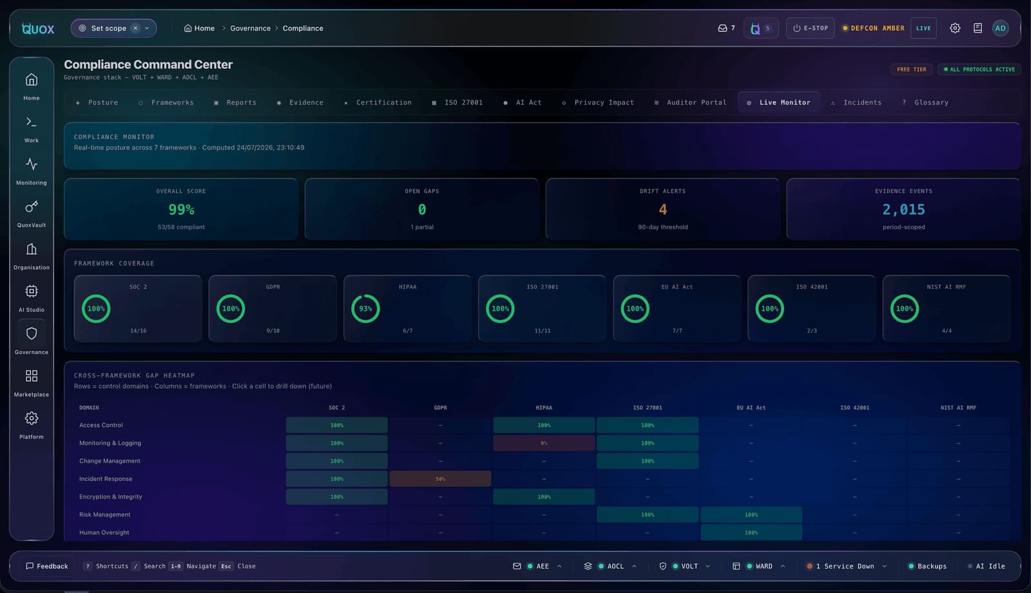Click the Drift Alerts card showing 4
Image resolution: width=1031 pixels, height=593 pixels.
(x=662, y=209)
